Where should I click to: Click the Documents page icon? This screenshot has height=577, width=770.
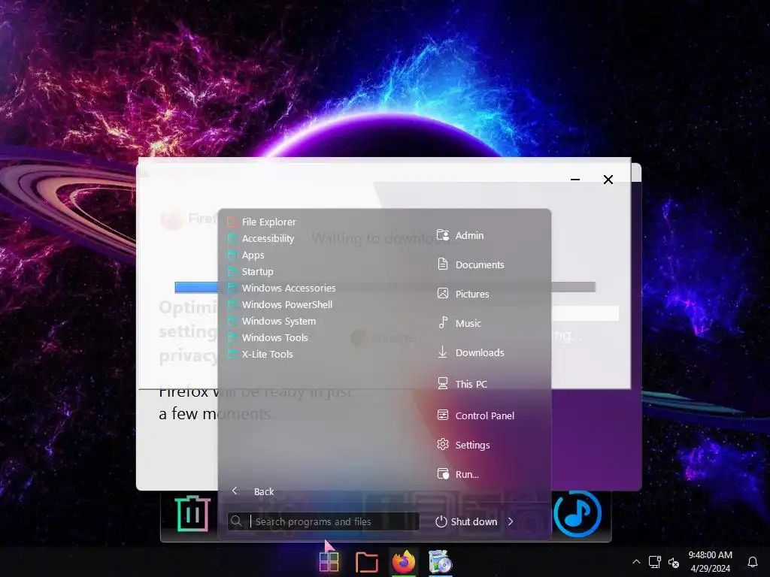pyautogui.click(x=443, y=264)
